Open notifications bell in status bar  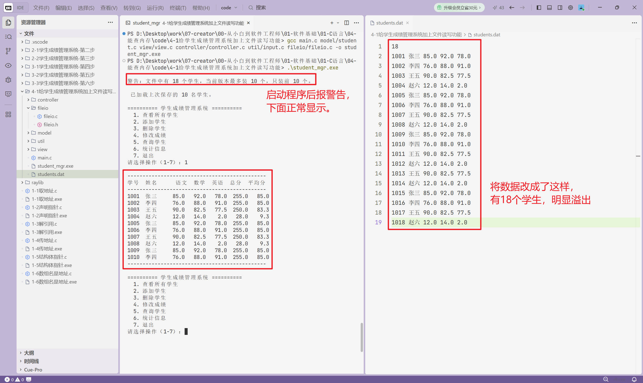pos(634,379)
